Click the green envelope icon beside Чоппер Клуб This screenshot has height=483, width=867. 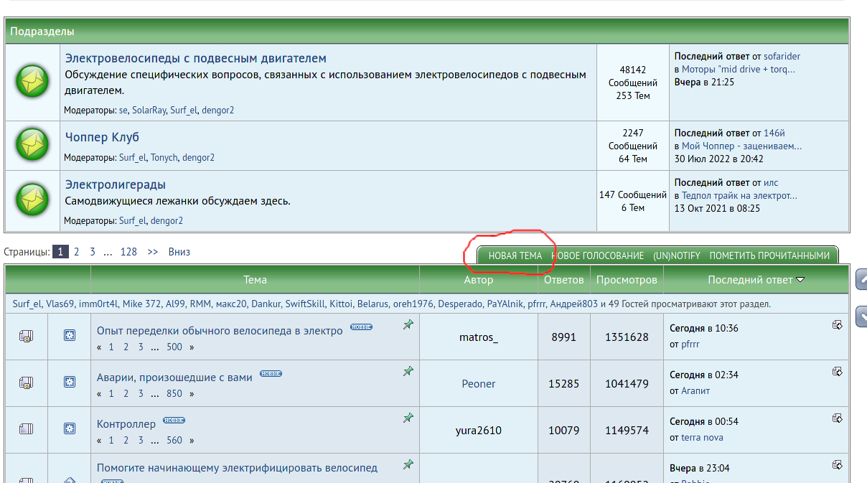(x=32, y=145)
